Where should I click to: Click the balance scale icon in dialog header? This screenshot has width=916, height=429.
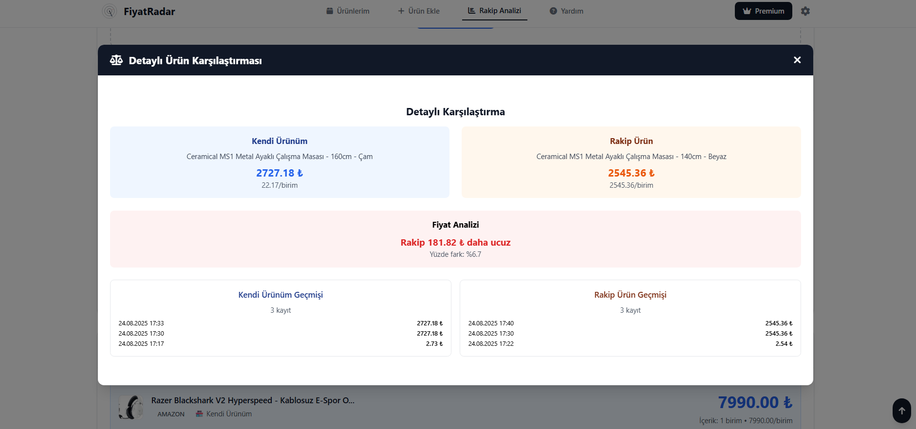116,60
